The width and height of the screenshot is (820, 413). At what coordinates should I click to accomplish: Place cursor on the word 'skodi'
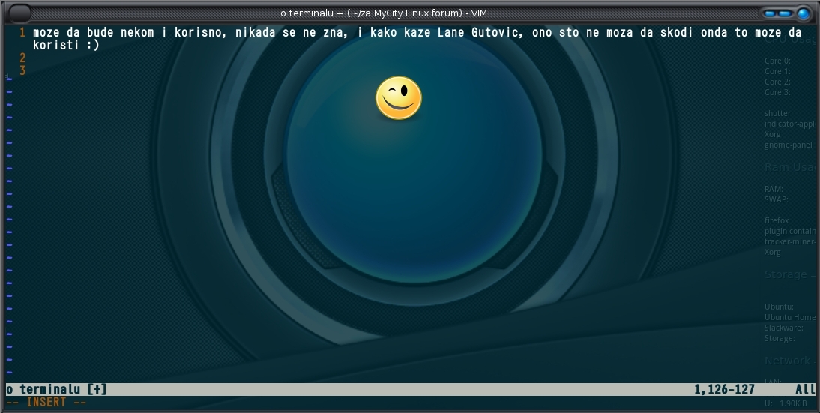(x=677, y=32)
